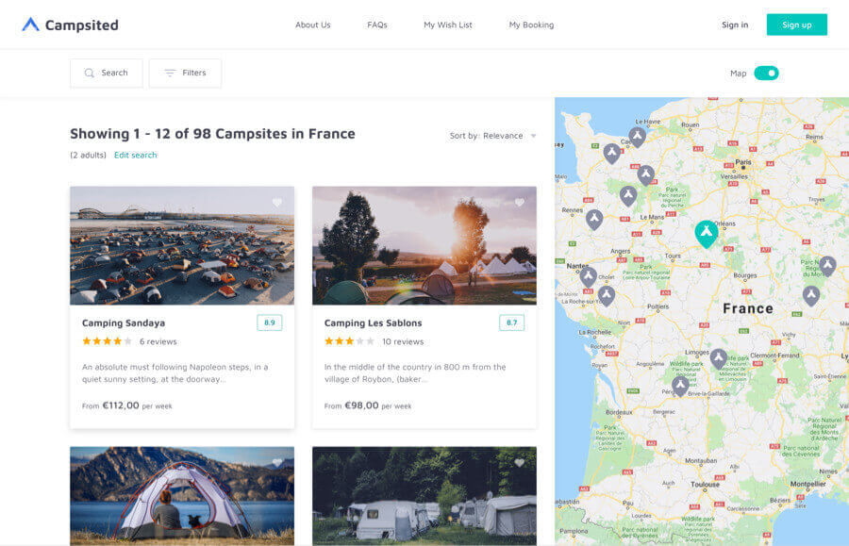
Task: Open the lakeside tent campsite photo
Action: pos(182,496)
